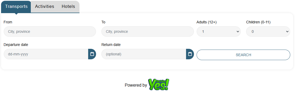Click the Yes! My Trips logo
295x95 pixels.
click(x=159, y=85)
